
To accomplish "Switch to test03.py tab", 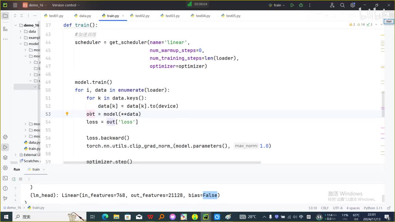I will (x=170, y=16).
